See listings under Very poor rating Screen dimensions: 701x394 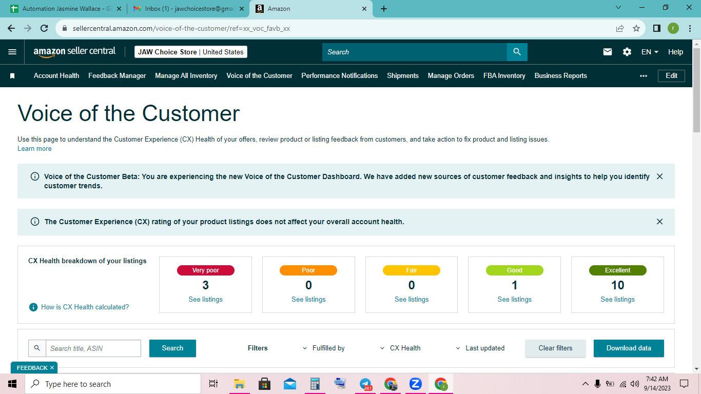pos(205,299)
